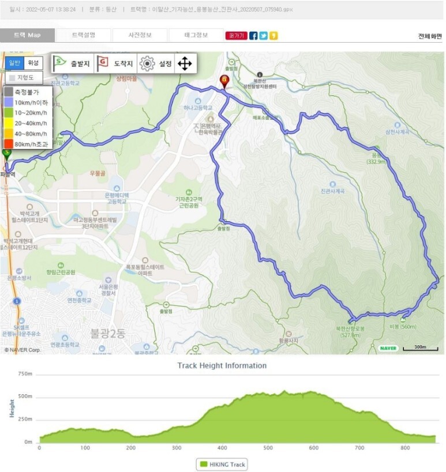This screenshot has height=472, width=446.
Task: Click the 북한산향로봉 (527.8m) peak label
Action: pos(350,332)
